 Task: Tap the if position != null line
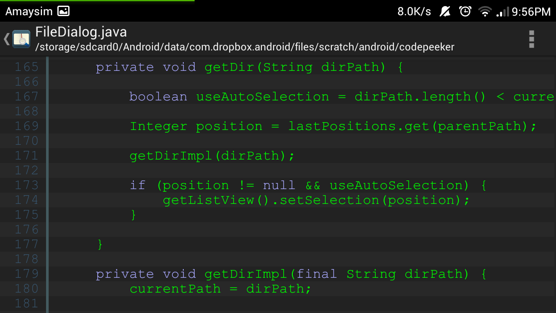308,186
